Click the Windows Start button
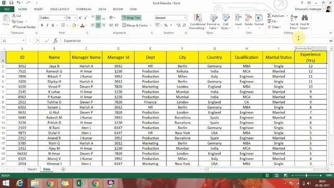 point(6,183)
